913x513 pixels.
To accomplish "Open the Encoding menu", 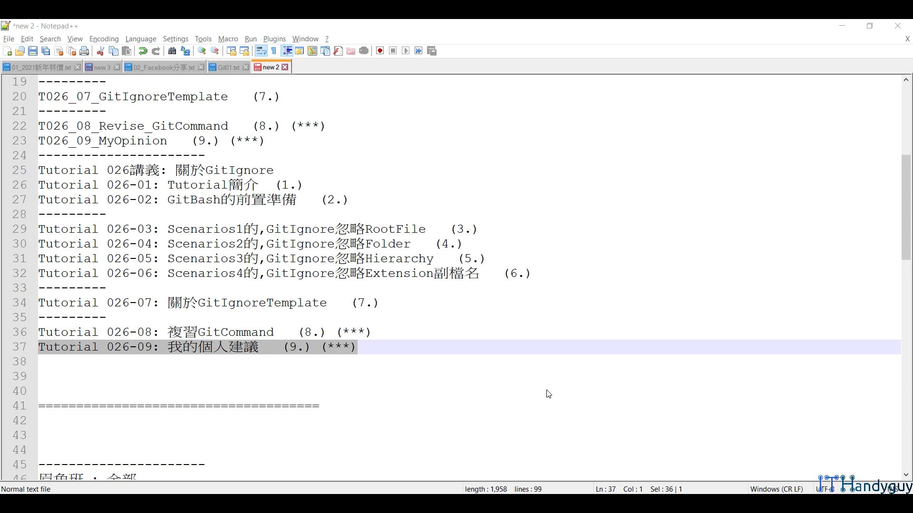I will (x=104, y=39).
